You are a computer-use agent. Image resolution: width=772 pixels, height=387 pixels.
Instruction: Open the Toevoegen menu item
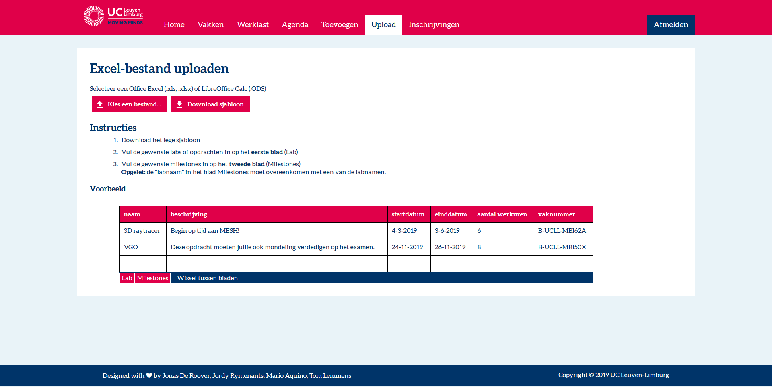click(x=340, y=25)
